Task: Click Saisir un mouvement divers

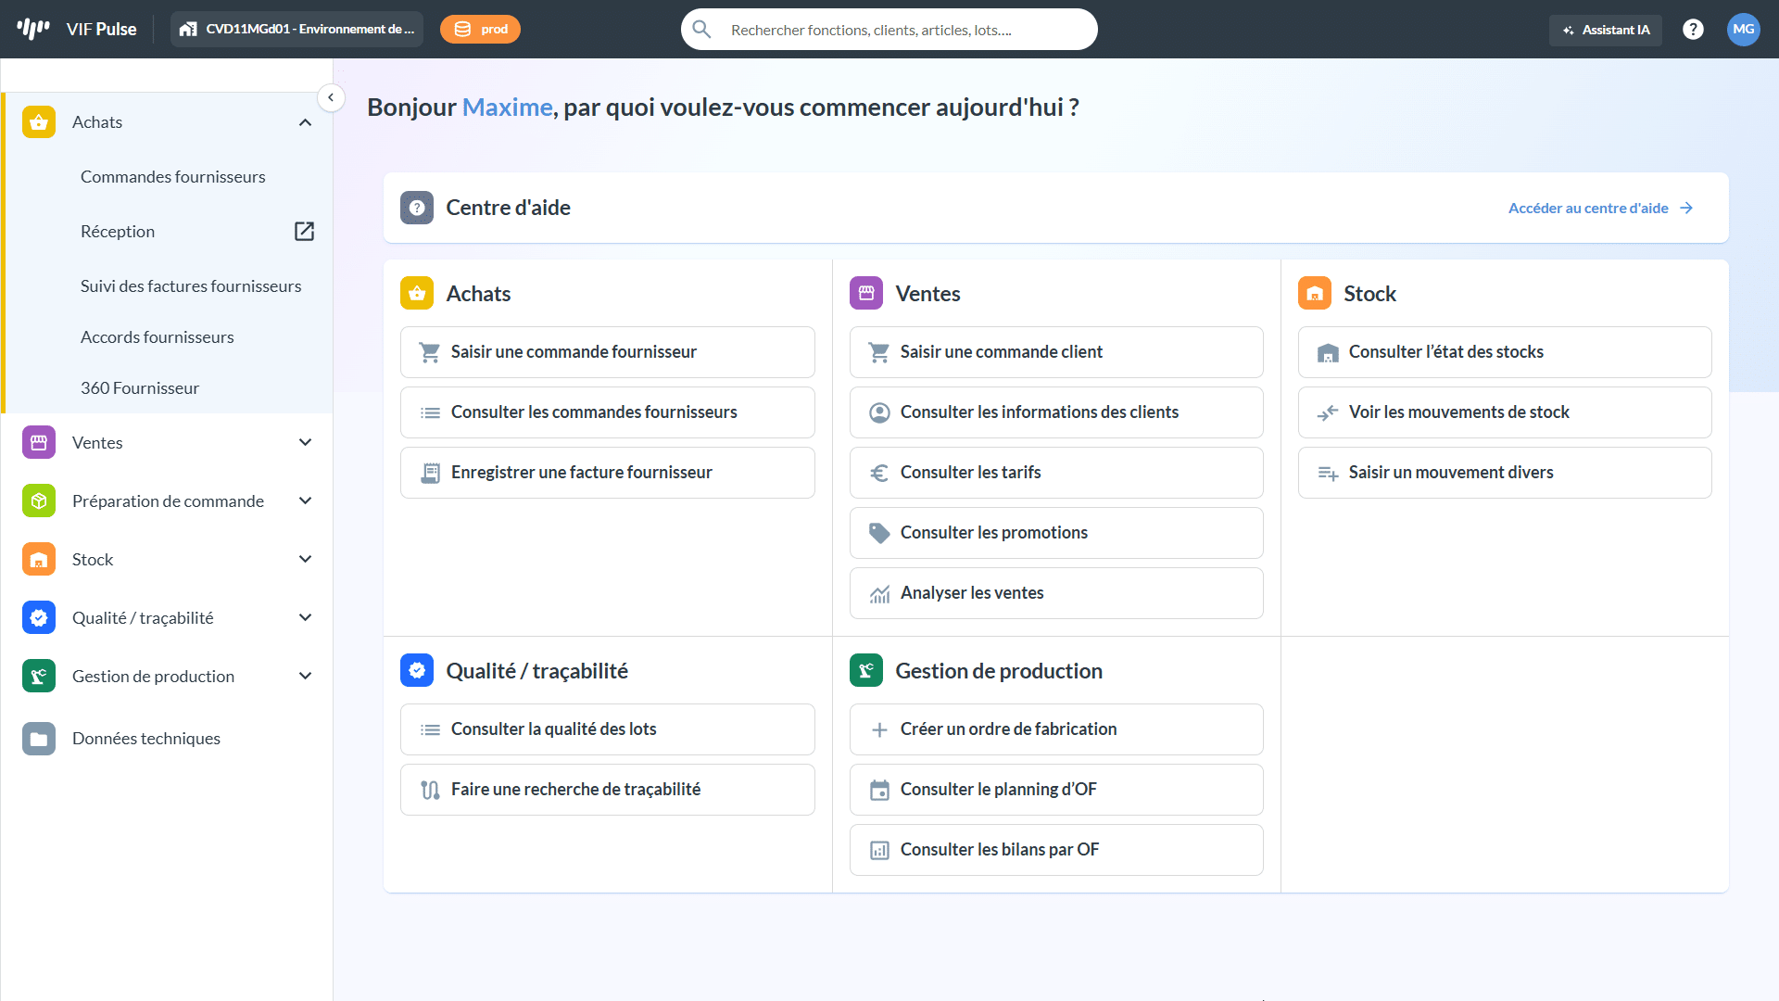Action: (1505, 473)
